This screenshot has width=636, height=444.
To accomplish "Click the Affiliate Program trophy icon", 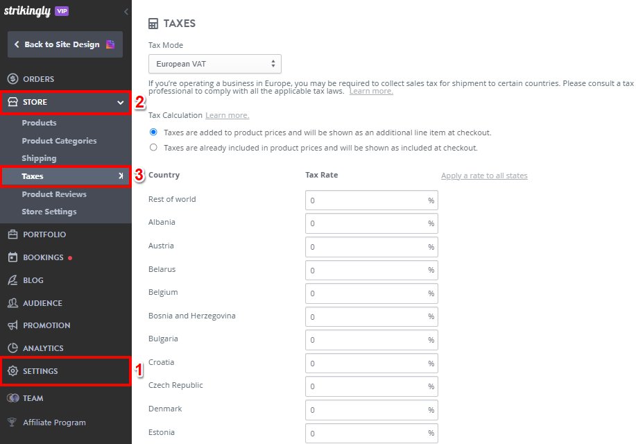I will 12,422.
